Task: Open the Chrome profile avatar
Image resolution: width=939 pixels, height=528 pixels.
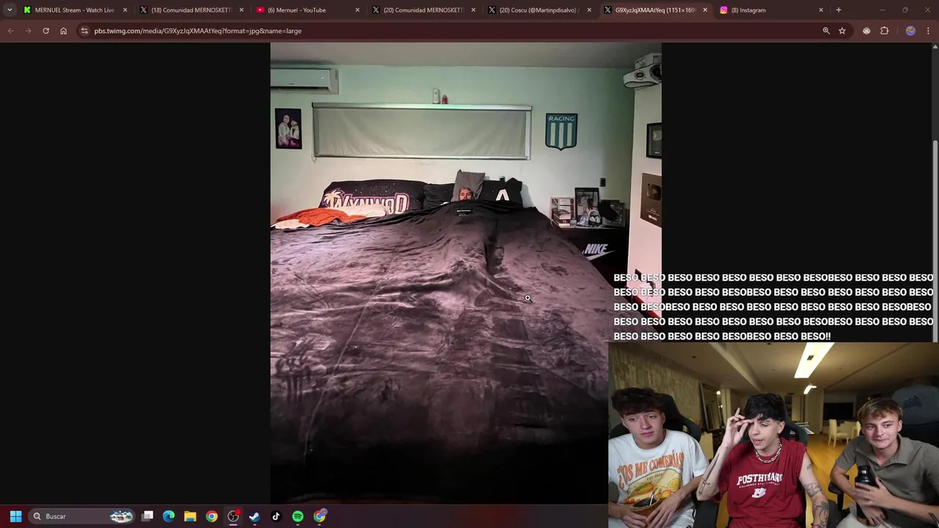Action: pyautogui.click(x=910, y=31)
